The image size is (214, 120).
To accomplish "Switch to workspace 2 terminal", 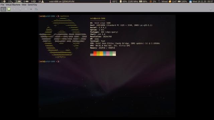I will 11,1.
